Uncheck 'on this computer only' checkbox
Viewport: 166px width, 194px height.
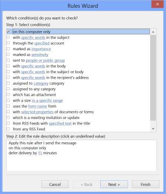coord(8,32)
